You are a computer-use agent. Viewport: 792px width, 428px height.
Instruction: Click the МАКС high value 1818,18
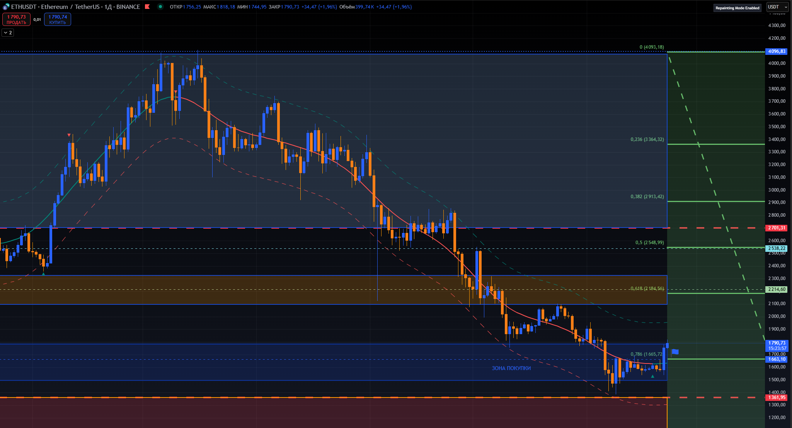pos(226,7)
